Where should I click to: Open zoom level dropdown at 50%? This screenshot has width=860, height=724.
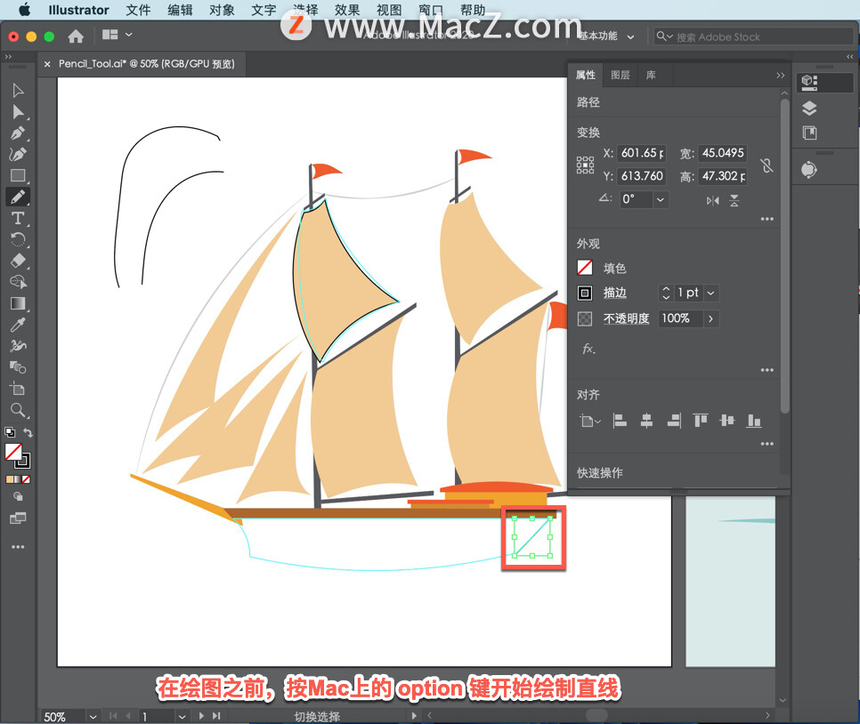(93, 716)
